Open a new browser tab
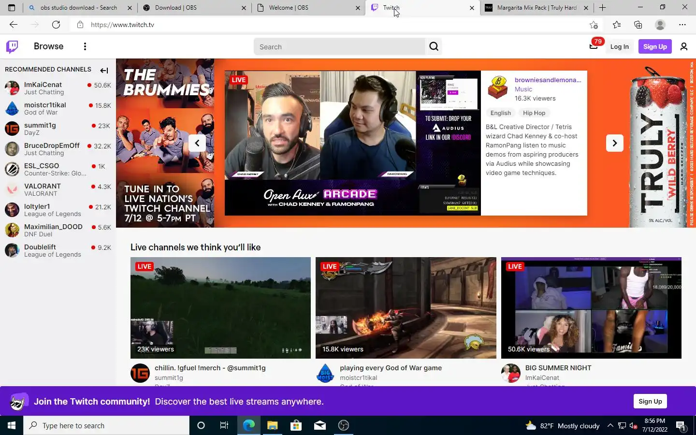 tap(602, 8)
